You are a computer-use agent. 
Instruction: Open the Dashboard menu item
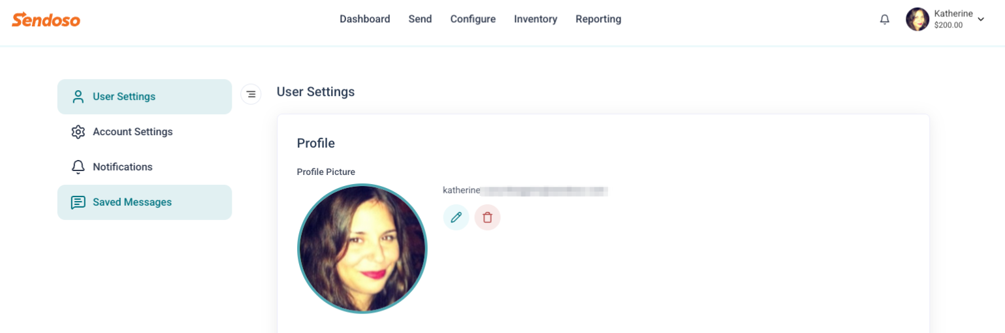tap(365, 19)
